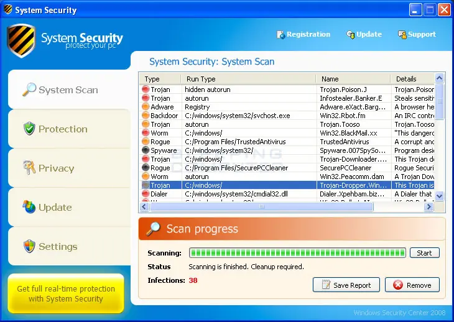Click the Remove button
Viewport: 454px width, 322px height.
coord(412,285)
